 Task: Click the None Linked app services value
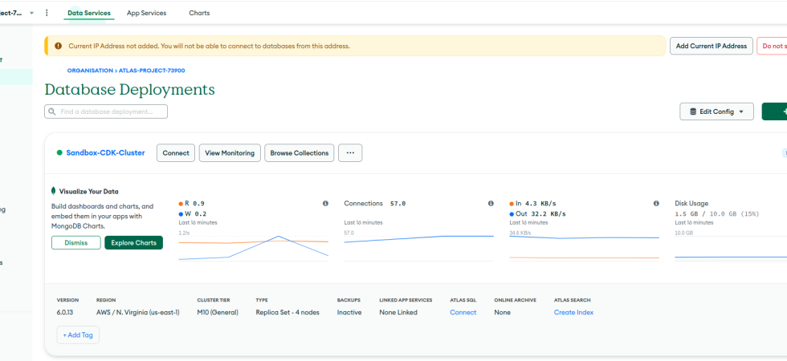tap(398, 312)
